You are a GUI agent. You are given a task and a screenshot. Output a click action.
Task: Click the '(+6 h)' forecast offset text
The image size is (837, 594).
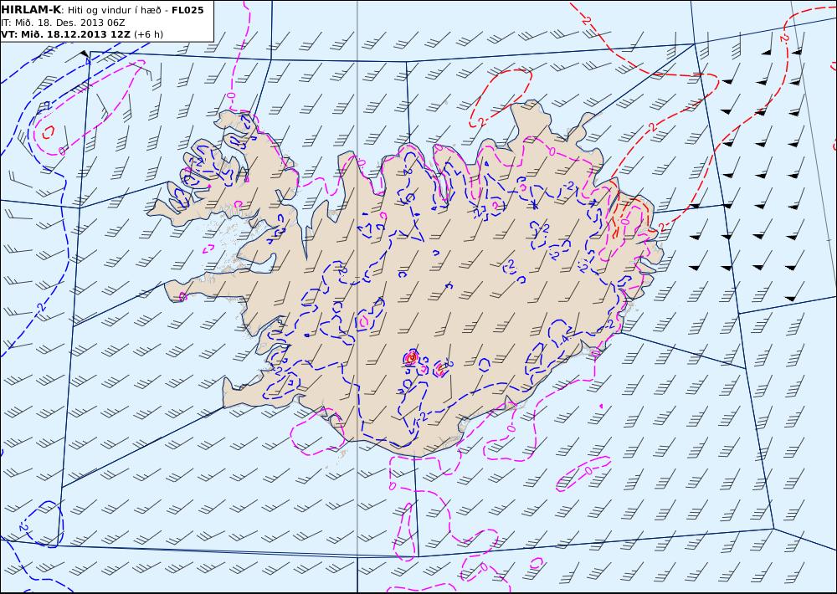tap(148, 34)
